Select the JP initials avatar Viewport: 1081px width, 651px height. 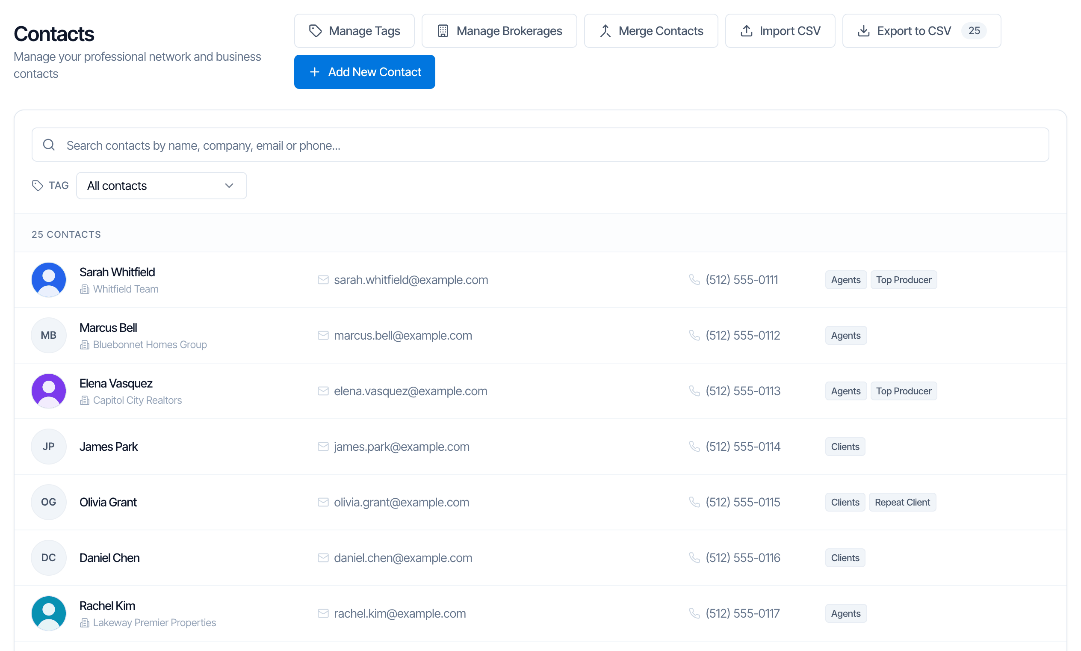coord(49,447)
